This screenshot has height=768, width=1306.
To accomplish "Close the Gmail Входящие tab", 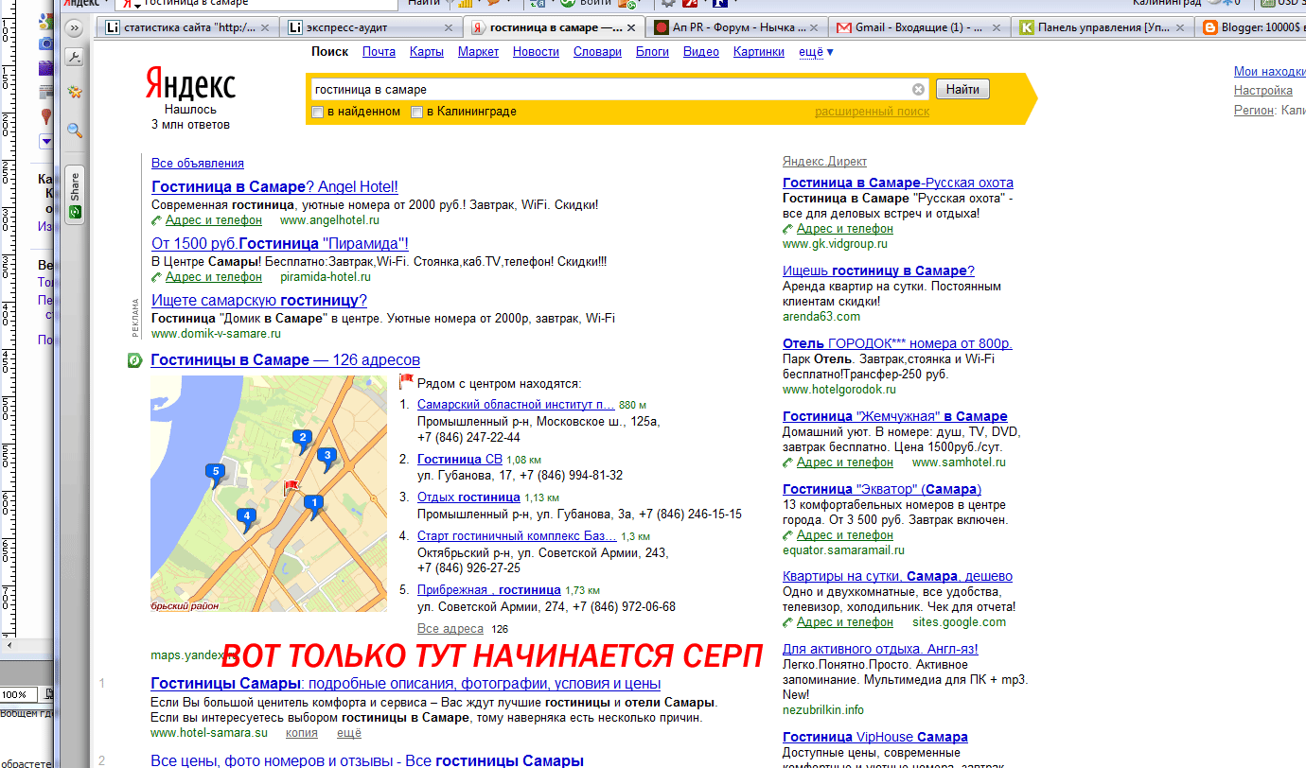I will click(996, 28).
